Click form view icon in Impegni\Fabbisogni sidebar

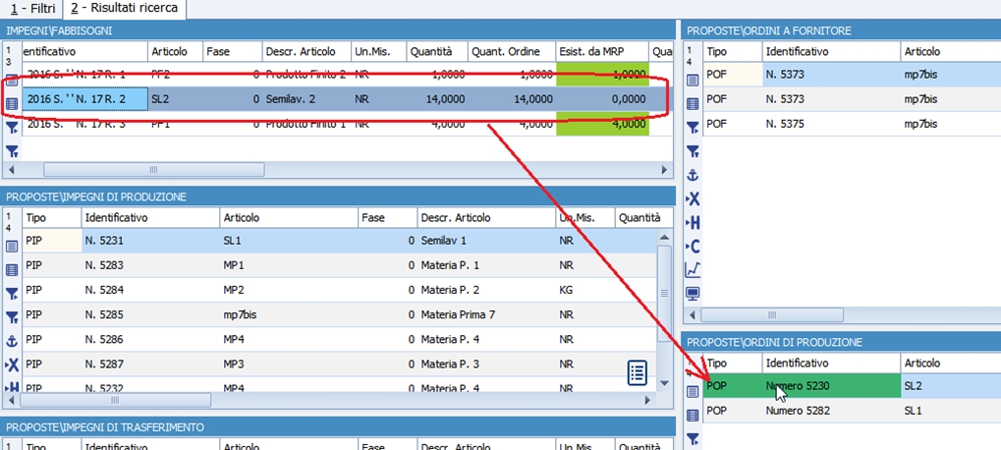tap(12, 80)
